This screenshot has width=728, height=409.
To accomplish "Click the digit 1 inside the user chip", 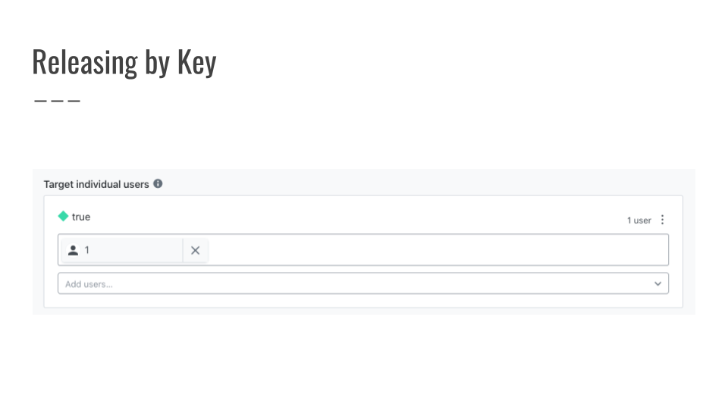I will point(86,251).
